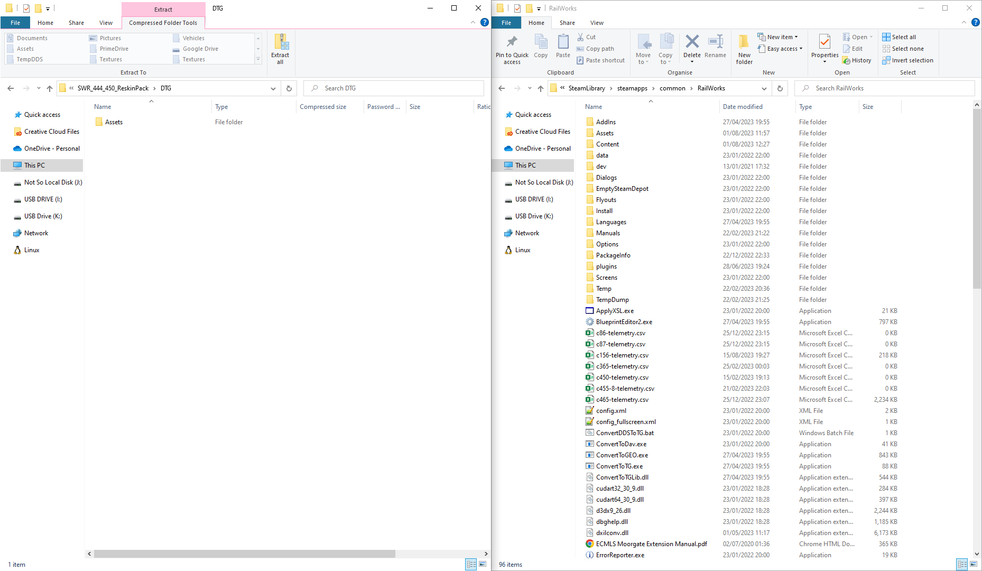This screenshot has height=571, width=982.
Task: Click the History icon in Open group
Action: 857,60
